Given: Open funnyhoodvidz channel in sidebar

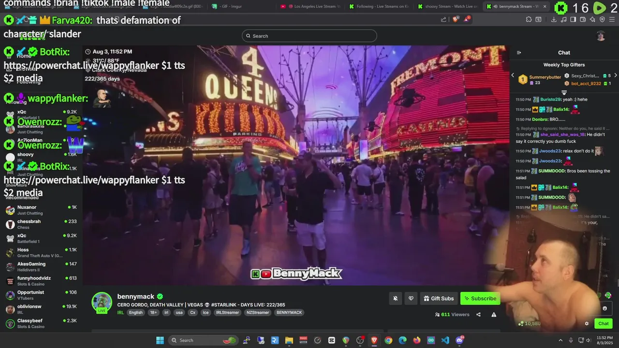Looking at the screenshot, I should [x=41, y=281].
